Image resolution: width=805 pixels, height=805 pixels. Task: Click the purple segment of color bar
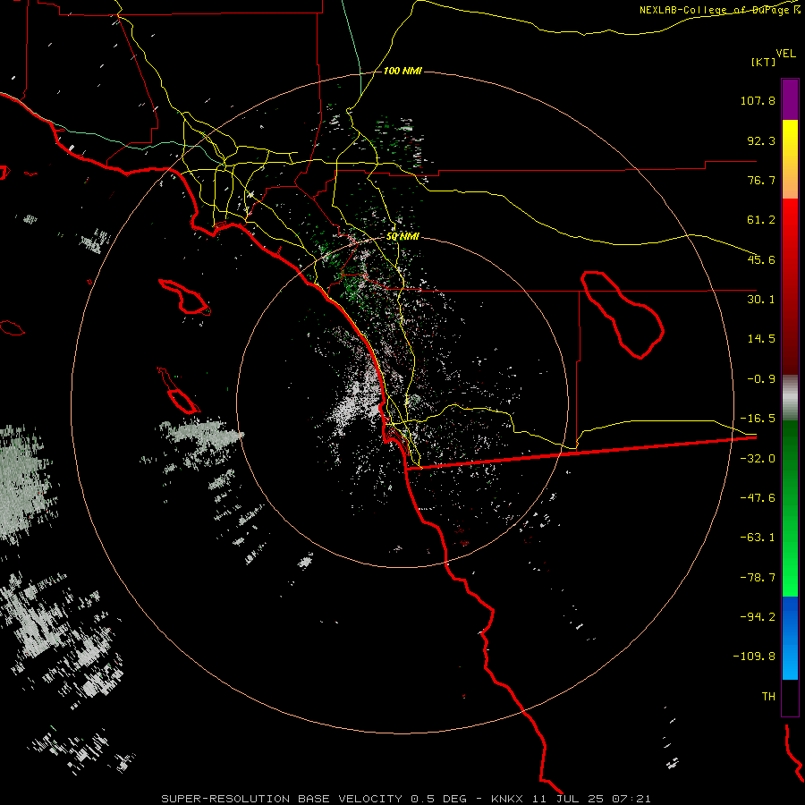coord(790,99)
